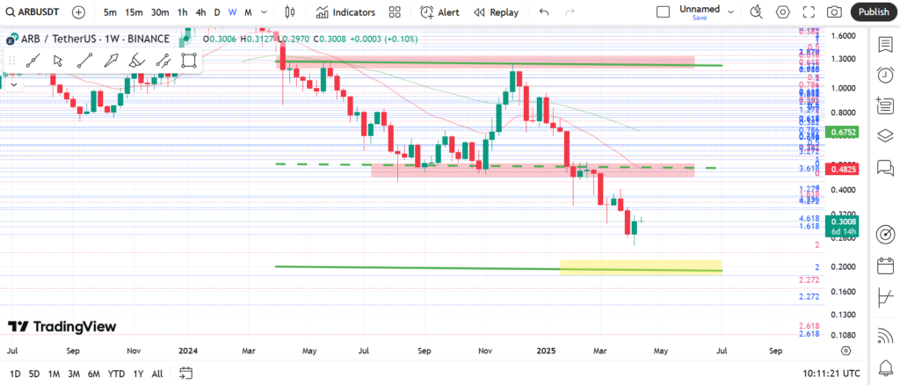The height and width of the screenshot is (385, 900).
Task: Select the arrow drawing tool
Action: pyautogui.click(x=111, y=61)
